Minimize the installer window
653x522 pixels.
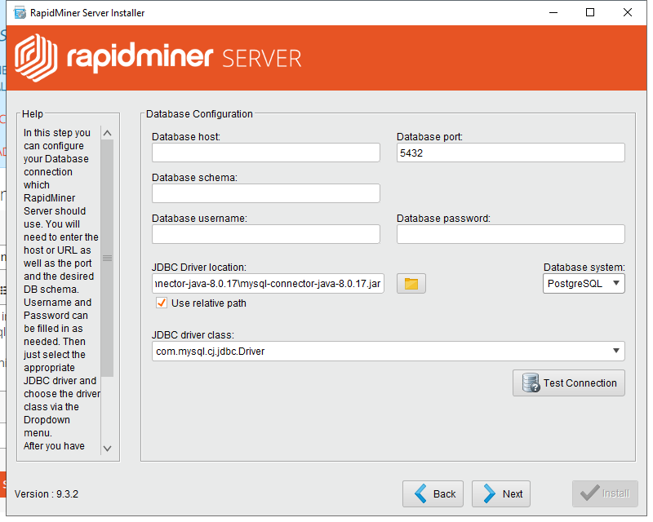click(x=553, y=12)
